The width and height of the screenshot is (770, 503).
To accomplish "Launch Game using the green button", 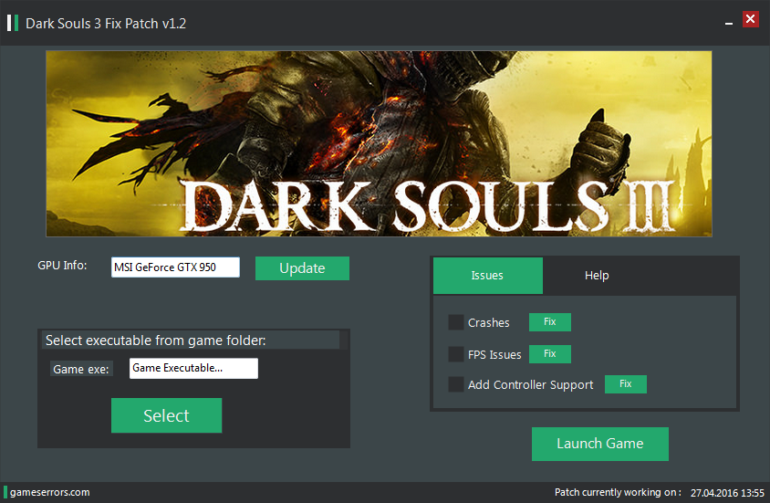I will click(x=599, y=444).
